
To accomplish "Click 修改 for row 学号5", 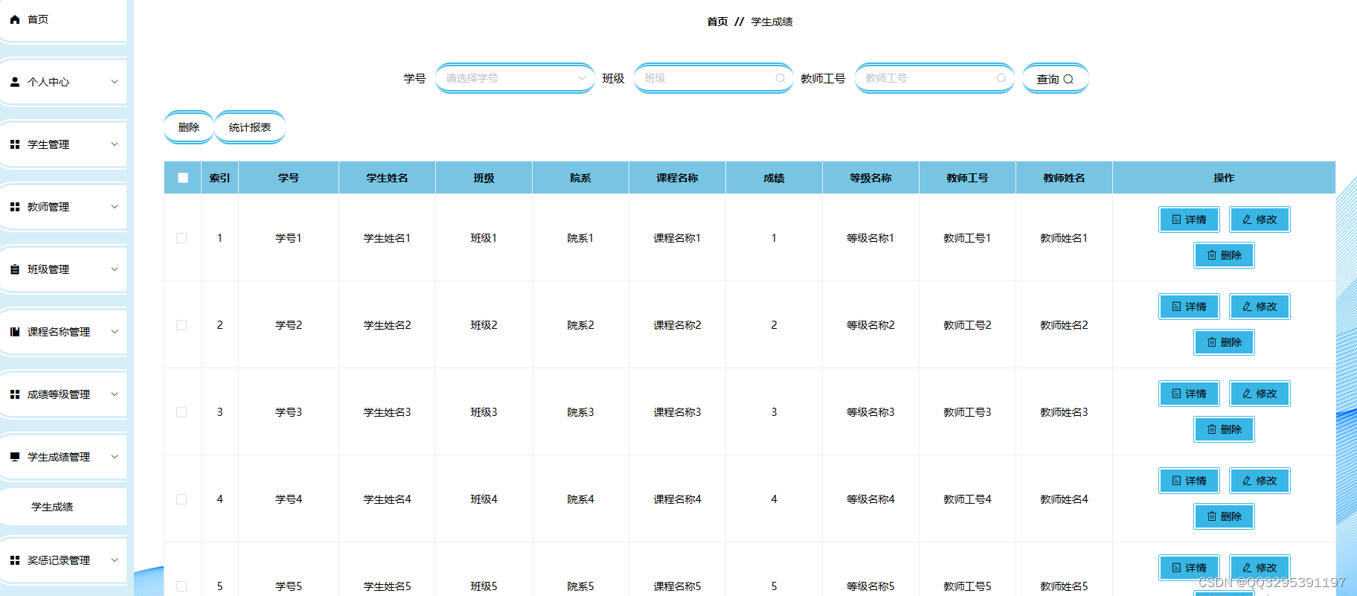I will click(x=1260, y=568).
